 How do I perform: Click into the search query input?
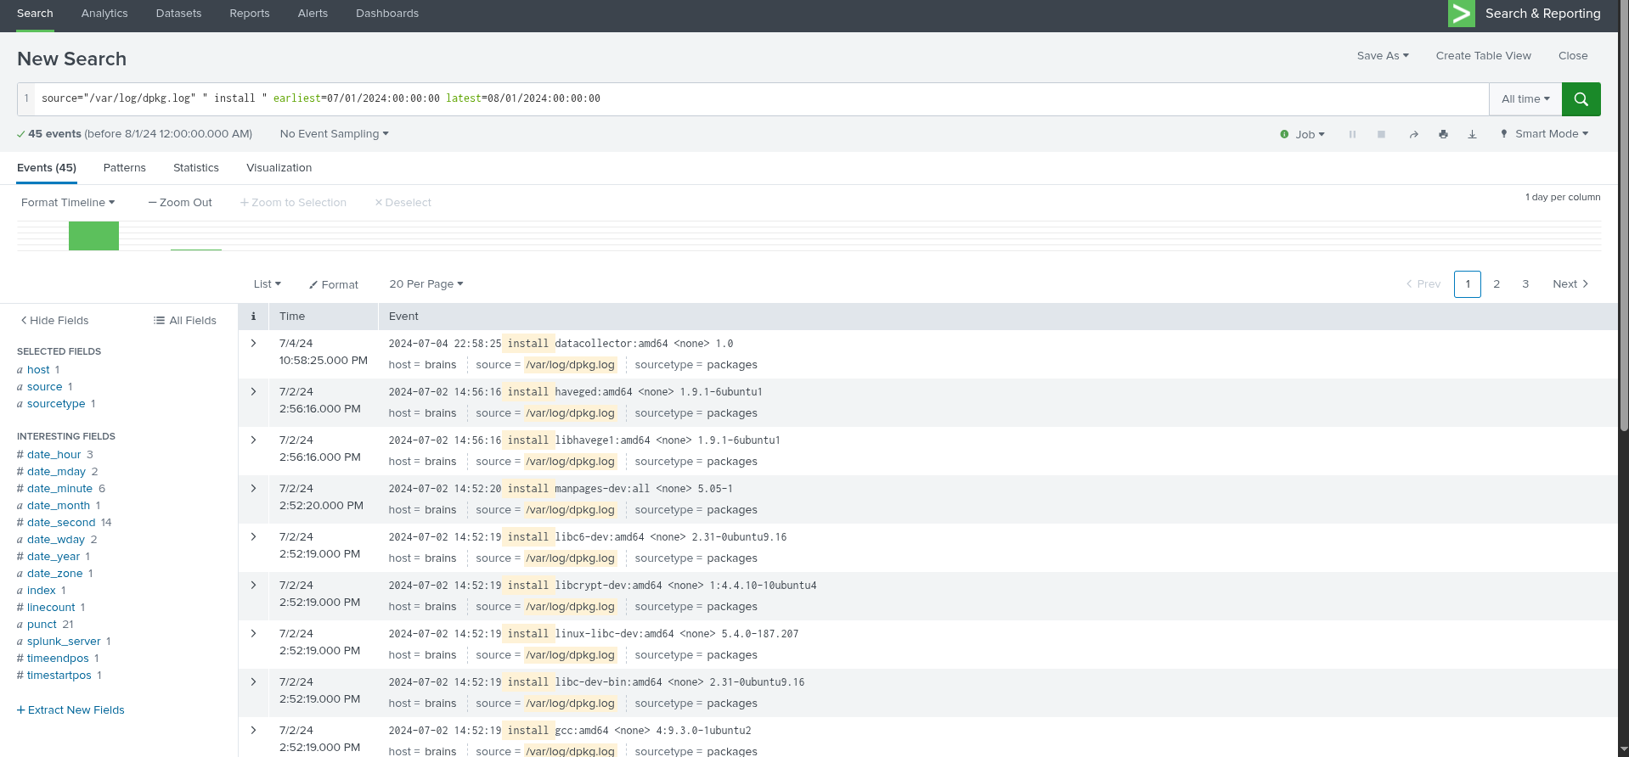[x=761, y=99]
